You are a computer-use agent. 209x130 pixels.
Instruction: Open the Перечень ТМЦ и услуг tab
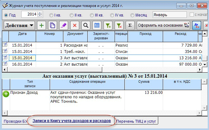(x=136, y=121)
